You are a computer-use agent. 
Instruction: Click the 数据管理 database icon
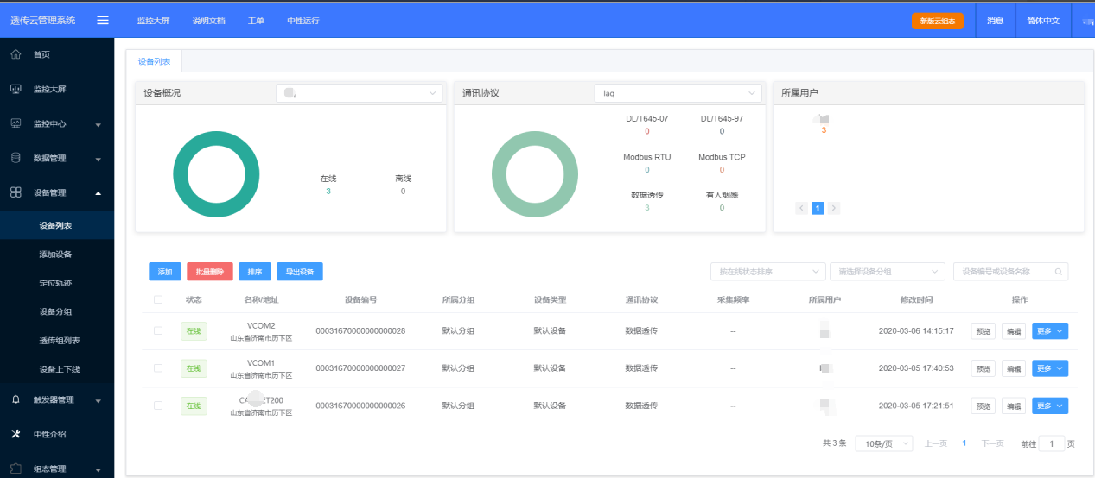point(16,158)
